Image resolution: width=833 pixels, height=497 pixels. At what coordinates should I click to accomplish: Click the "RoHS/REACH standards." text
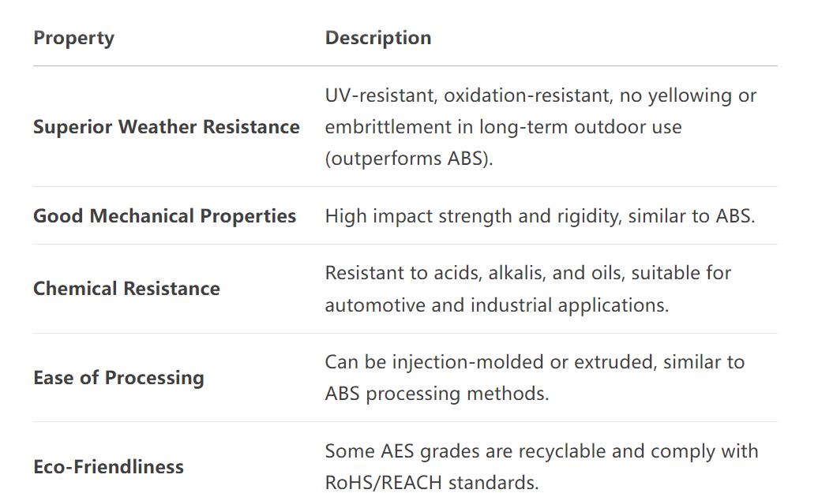pyautogui.click(x=431, y=483)
